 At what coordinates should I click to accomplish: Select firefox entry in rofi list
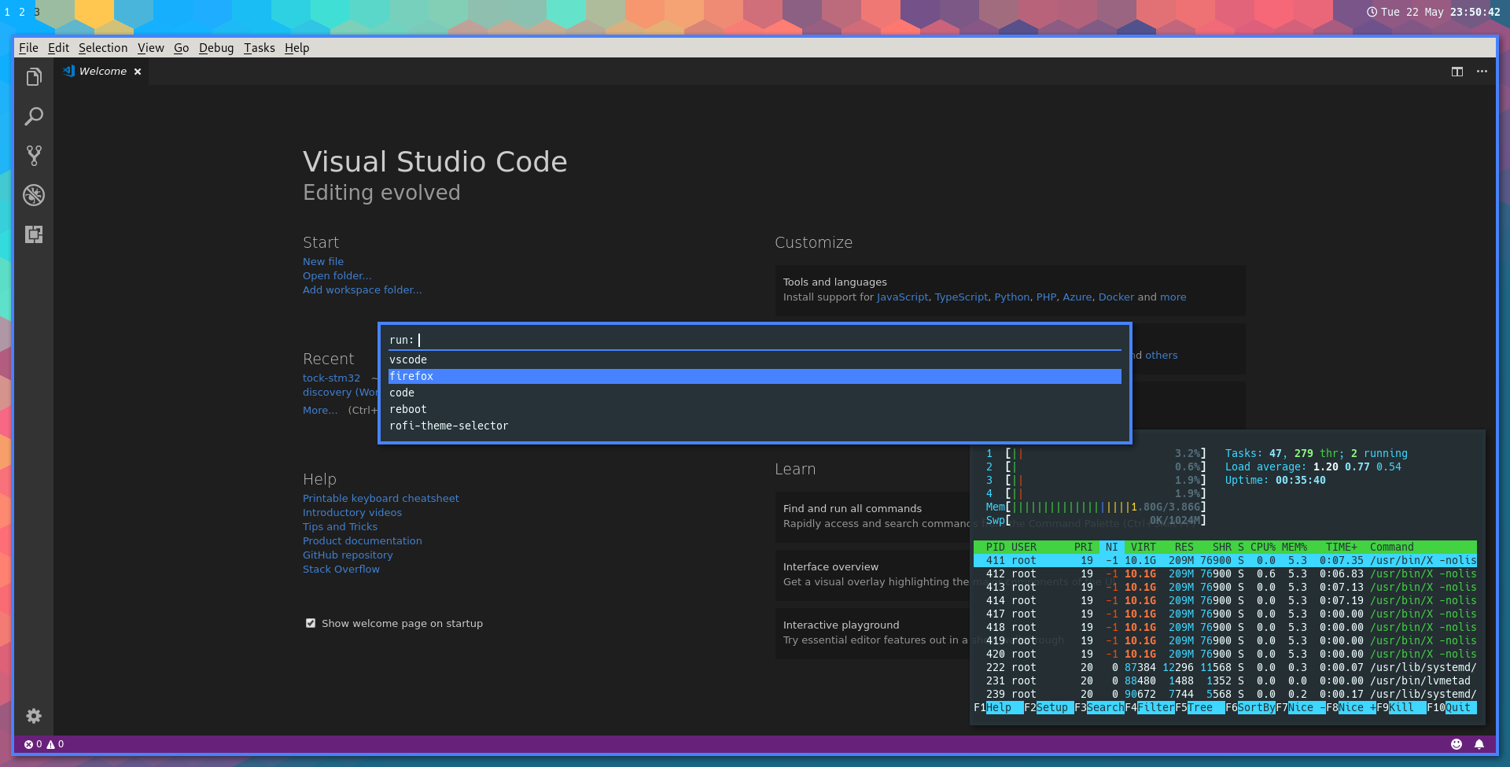coord(755,376)
